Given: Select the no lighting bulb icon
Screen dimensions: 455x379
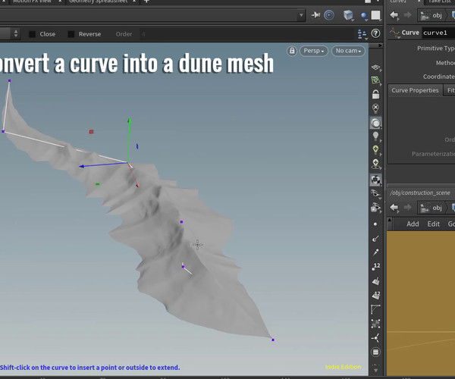Looking at the screenshot, I should 375,108.
